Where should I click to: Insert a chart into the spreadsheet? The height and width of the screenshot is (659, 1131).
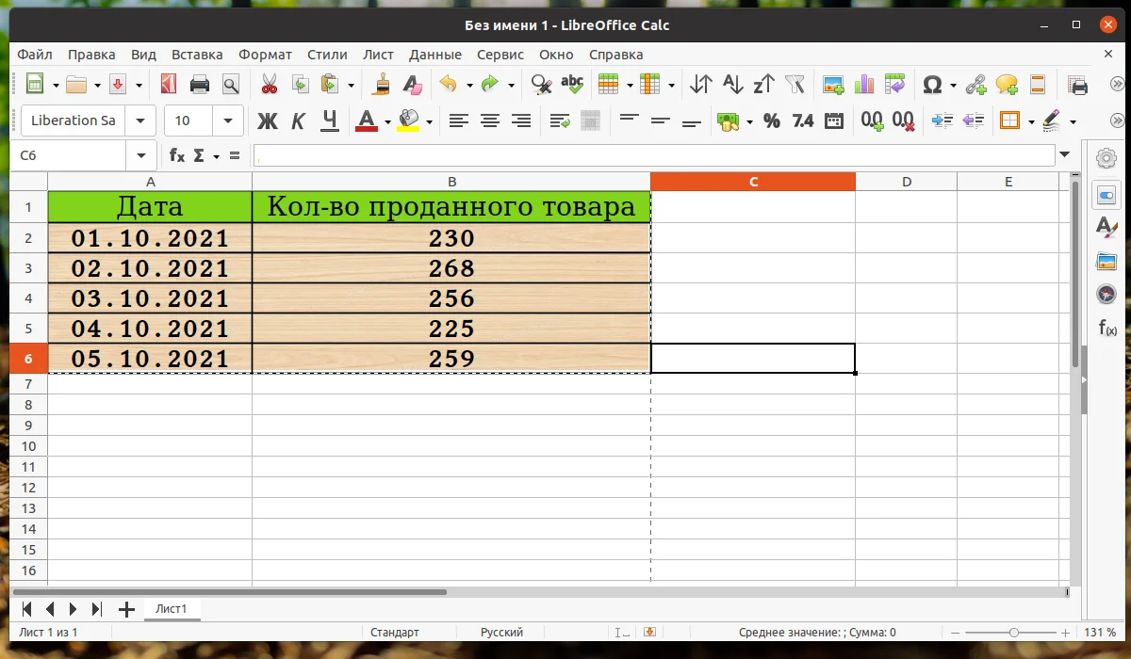(x=864, y=84)
